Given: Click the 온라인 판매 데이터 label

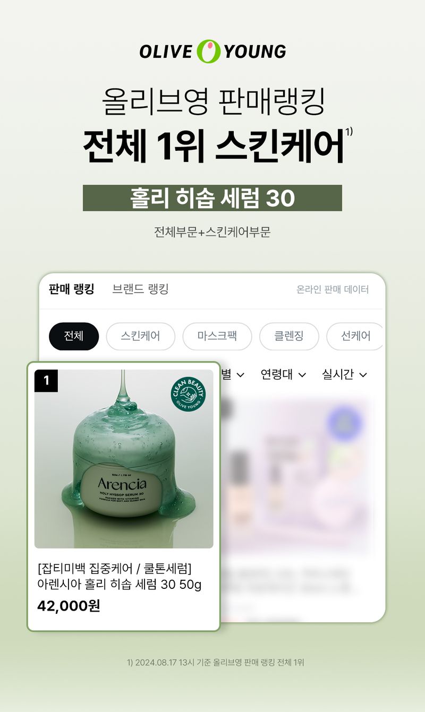Looking at the screenshot, I should [x=333, y=289].
